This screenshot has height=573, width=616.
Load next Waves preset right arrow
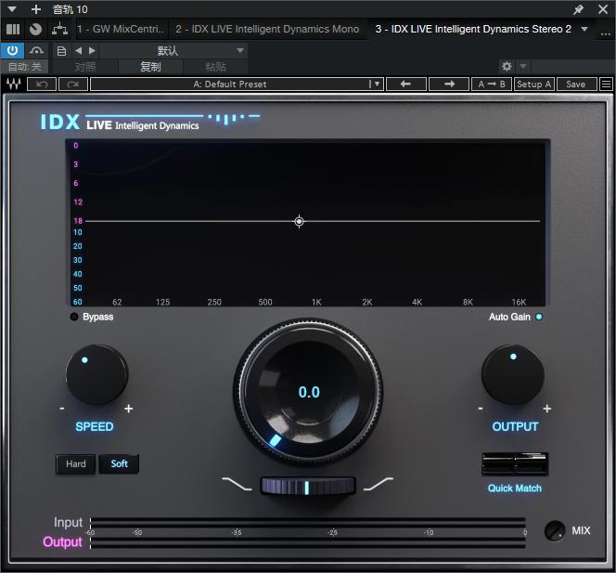[x=449, y=85]
